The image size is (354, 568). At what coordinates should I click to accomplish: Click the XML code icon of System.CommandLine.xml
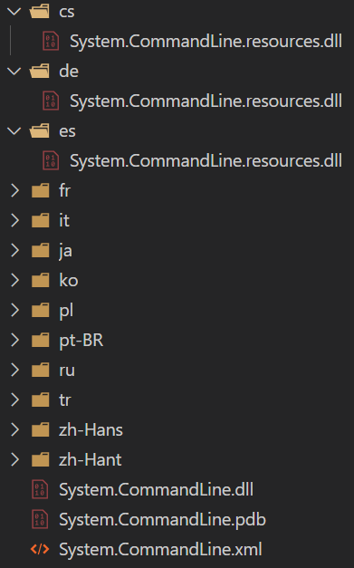40,549
